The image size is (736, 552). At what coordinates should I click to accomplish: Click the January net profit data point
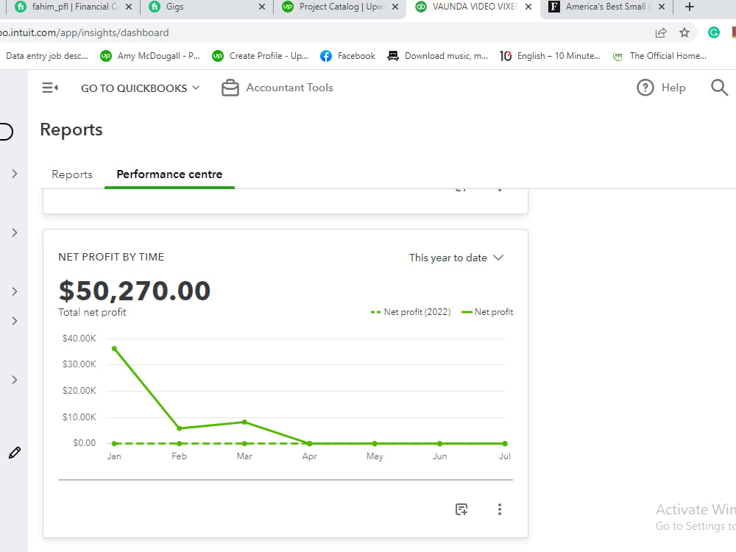pyautogui.click(x=114, y=349)
